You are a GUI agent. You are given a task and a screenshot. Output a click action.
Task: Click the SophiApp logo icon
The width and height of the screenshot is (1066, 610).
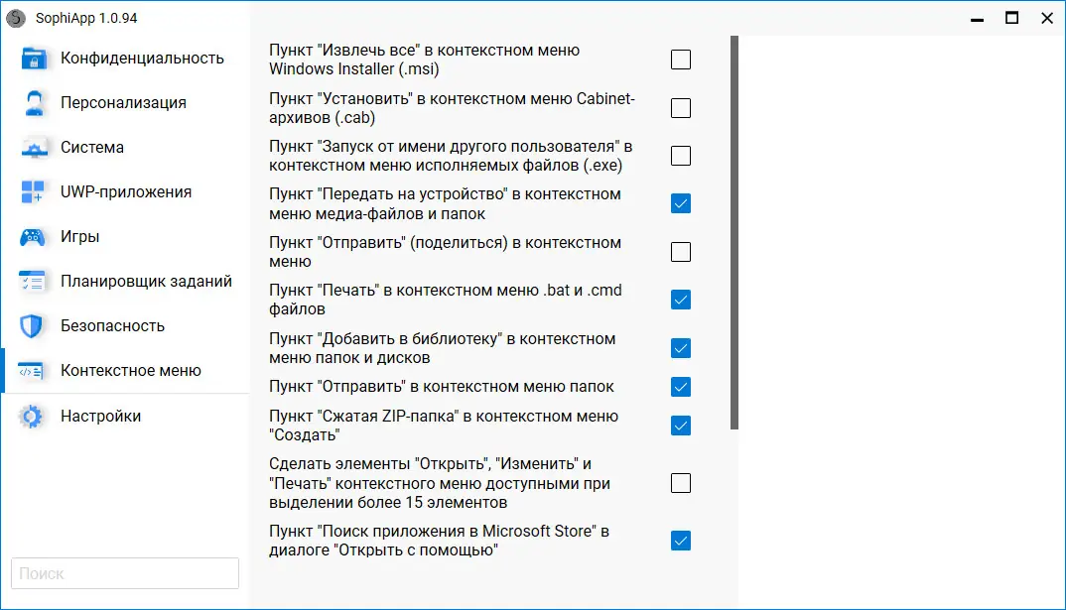point(17,18)
